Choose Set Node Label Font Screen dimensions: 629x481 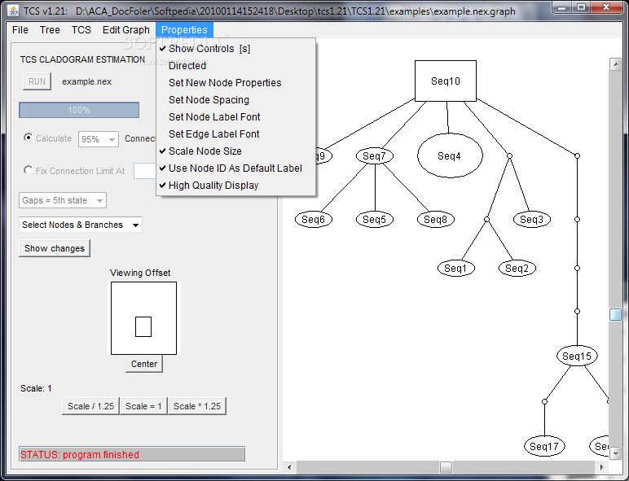coord(236,117)
